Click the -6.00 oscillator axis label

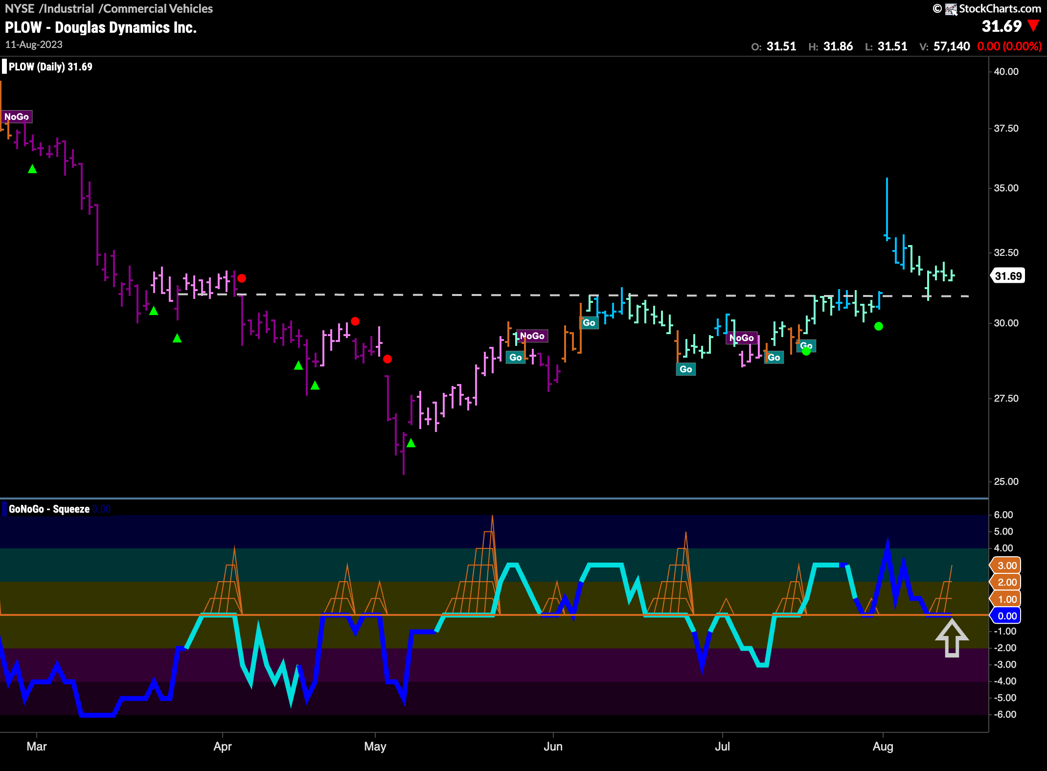(1005, 714)
